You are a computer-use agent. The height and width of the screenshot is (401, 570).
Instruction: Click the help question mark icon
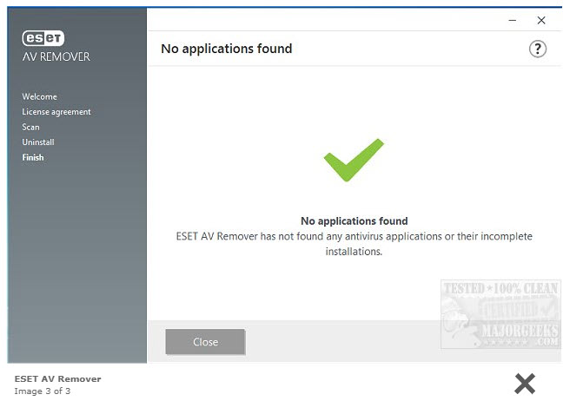(538, 49)
